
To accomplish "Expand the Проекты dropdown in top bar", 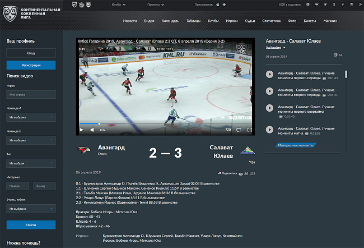I will coord(156,4).
